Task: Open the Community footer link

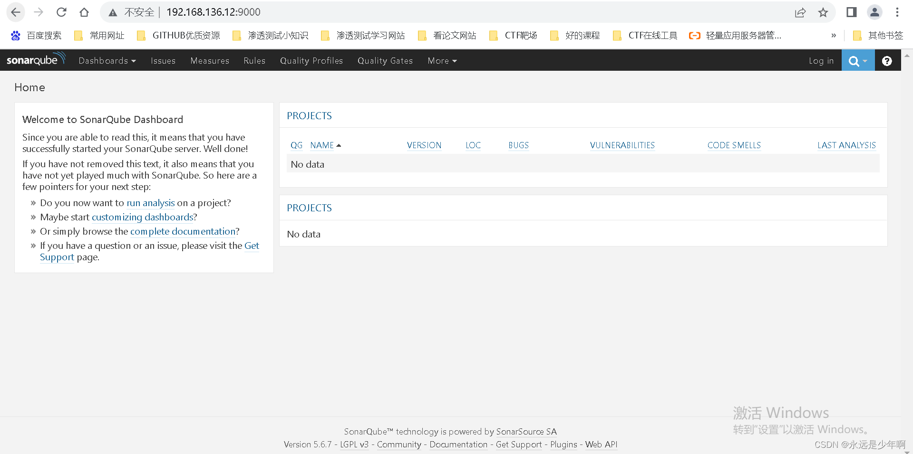Action: 399,445
